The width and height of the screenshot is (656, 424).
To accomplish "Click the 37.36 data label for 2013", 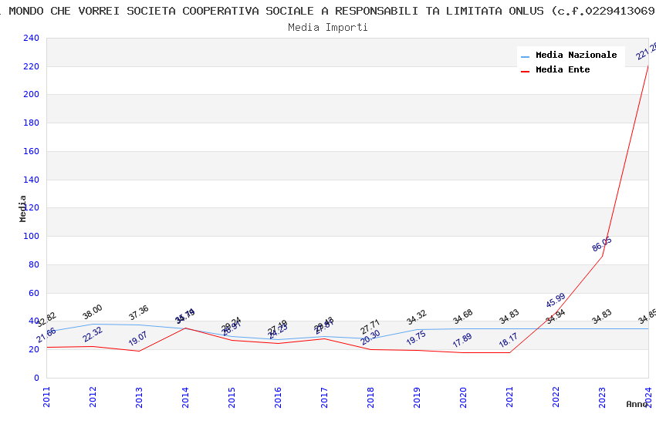I will click(138, 312).
